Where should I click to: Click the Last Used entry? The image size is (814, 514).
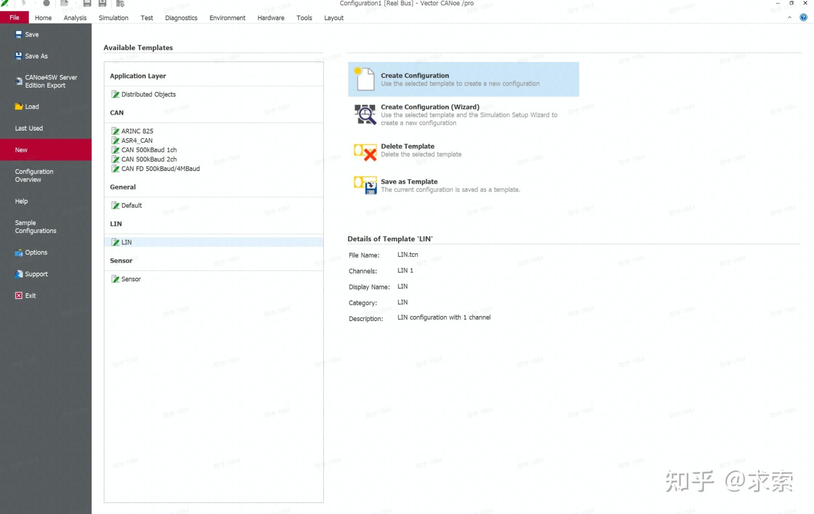(x=29, y=128)
